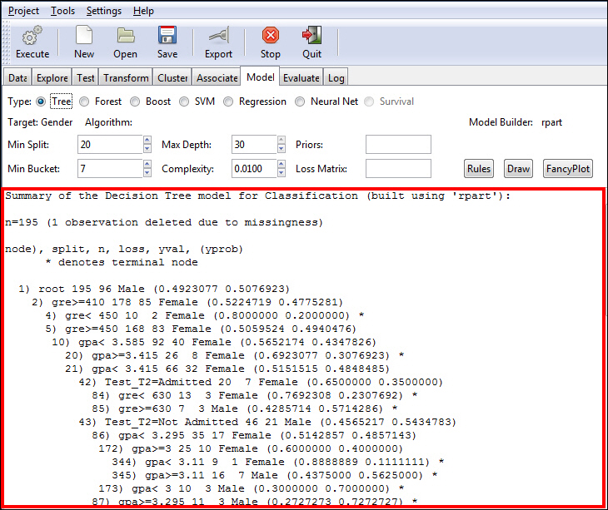Lower the Complexity value
Viewport: 608px width, 510px height.
click(x=282, y=173)
